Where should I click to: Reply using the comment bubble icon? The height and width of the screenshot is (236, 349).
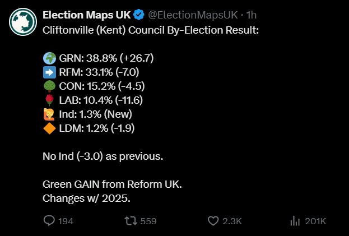[x=49, y=221]
